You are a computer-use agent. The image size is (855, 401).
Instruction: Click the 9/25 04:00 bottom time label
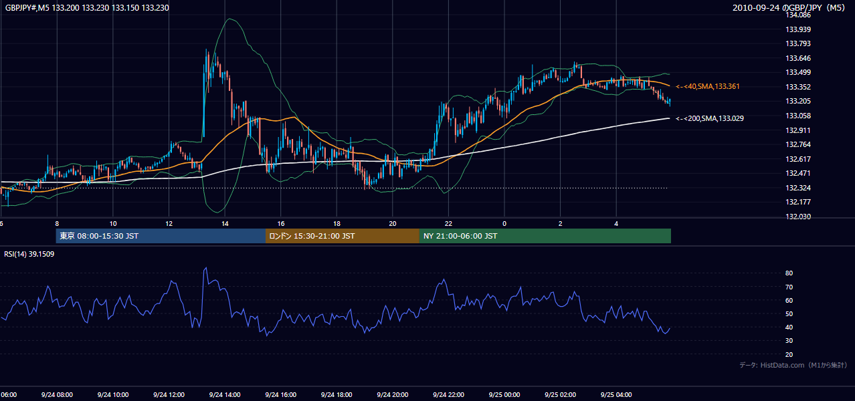point(616,394)
